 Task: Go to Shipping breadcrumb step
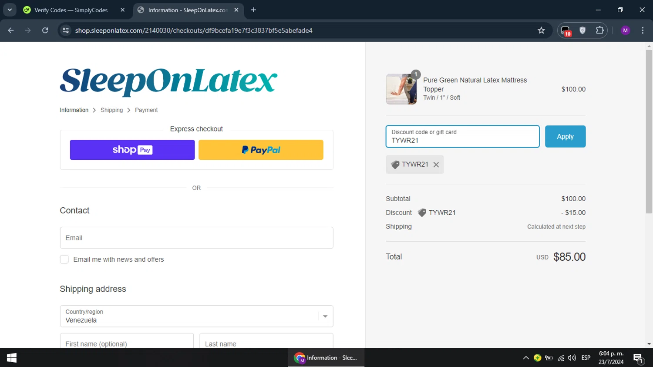(111, 110)
